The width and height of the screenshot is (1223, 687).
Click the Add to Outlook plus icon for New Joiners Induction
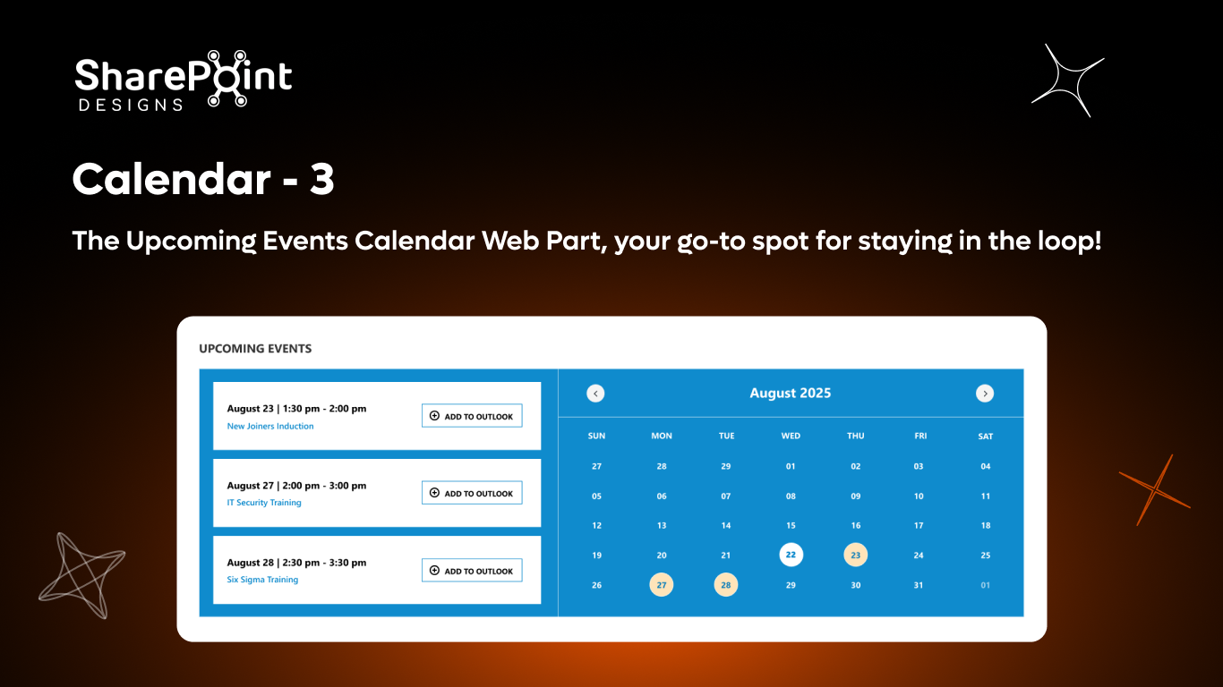(434, 415)
